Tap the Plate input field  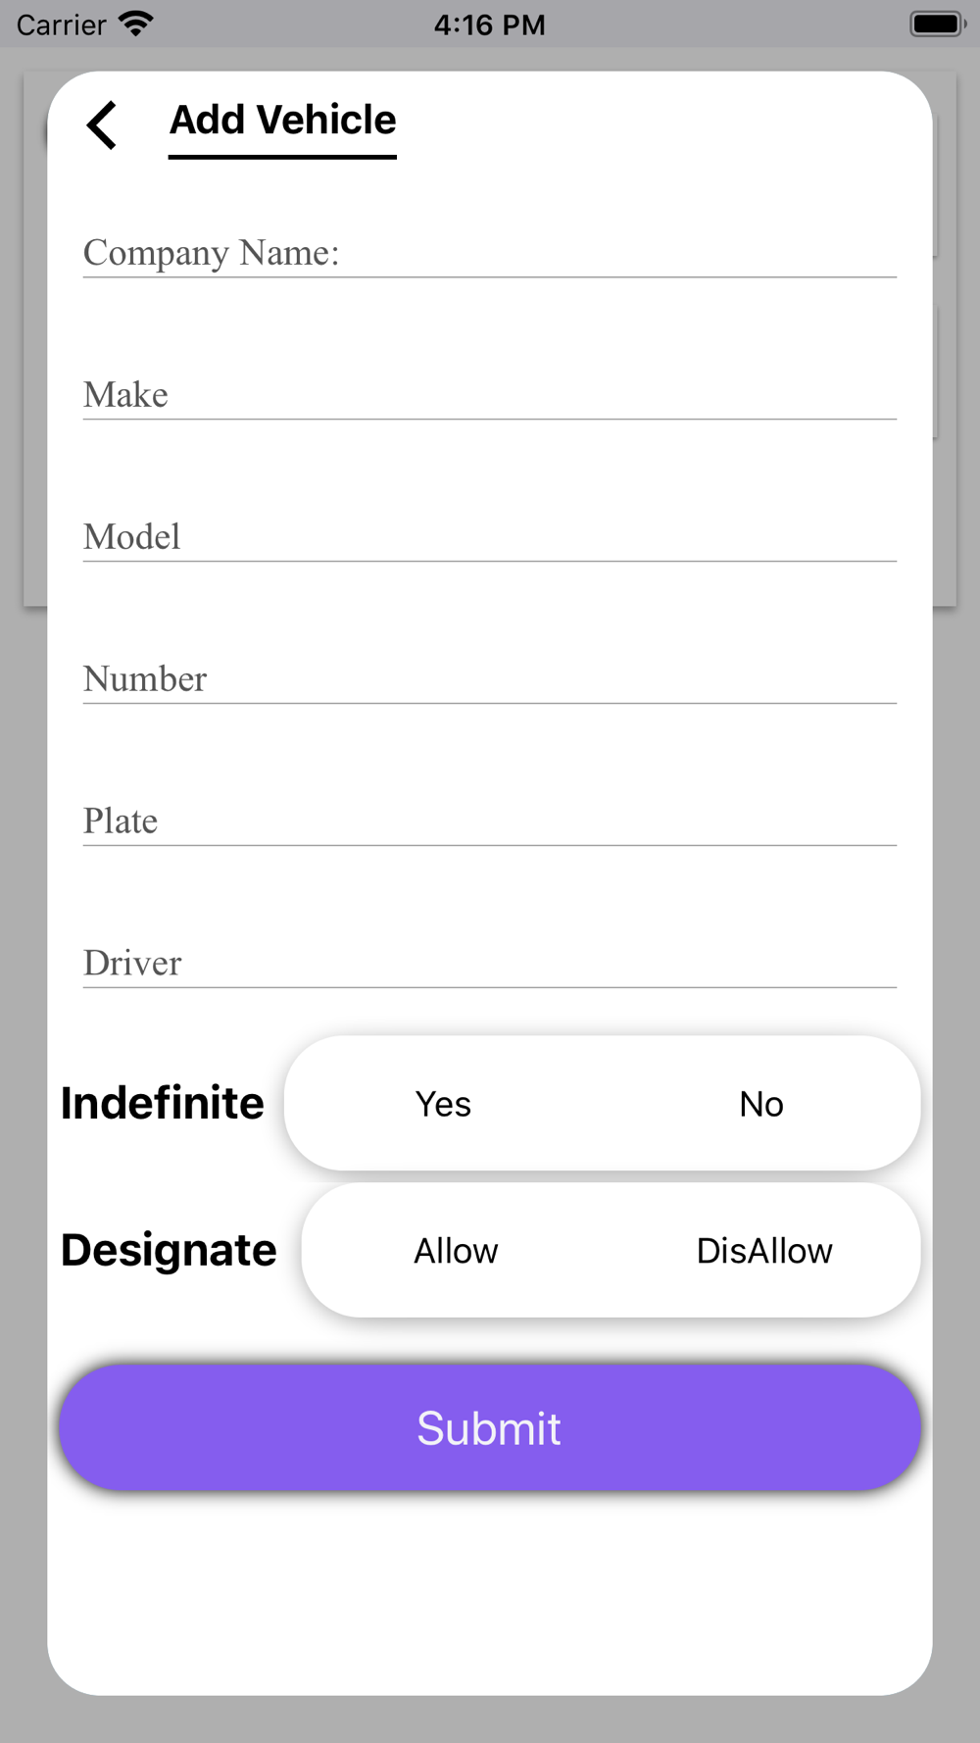click(490, 822)
